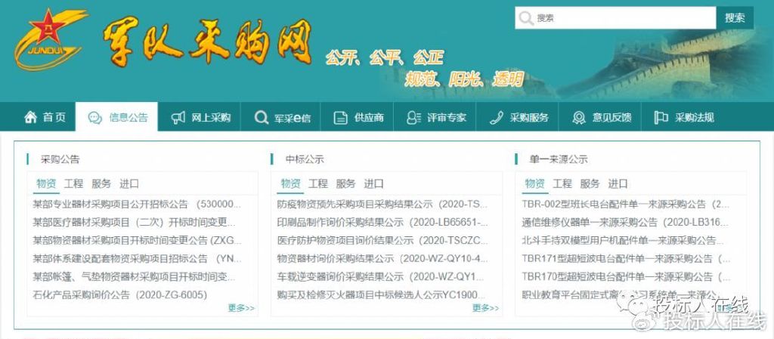Select the 服务 tab under 单一来源公示
Screen dimensions: 774x339
tap(590, 184)
